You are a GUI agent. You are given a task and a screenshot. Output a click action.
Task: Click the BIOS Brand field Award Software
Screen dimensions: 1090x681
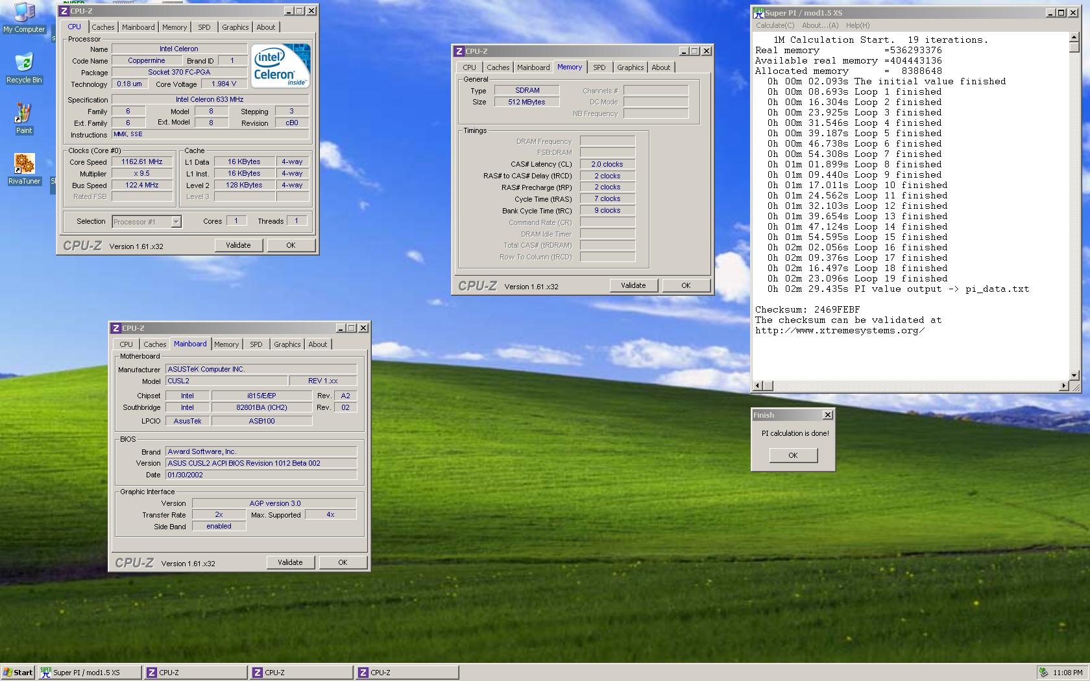(x=261, y=452)
